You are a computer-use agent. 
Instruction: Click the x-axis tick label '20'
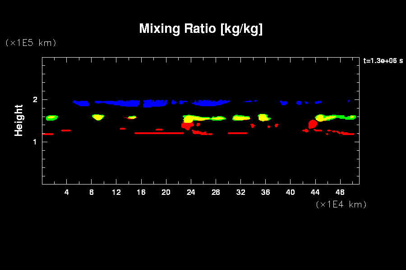166,192
